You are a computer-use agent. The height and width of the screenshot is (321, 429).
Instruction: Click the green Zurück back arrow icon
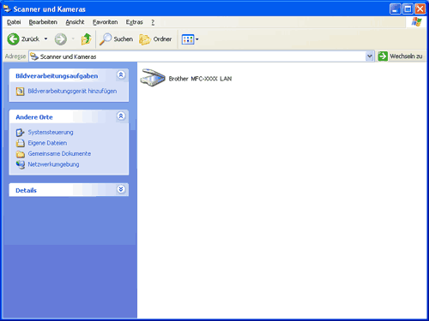click(13, 39)
